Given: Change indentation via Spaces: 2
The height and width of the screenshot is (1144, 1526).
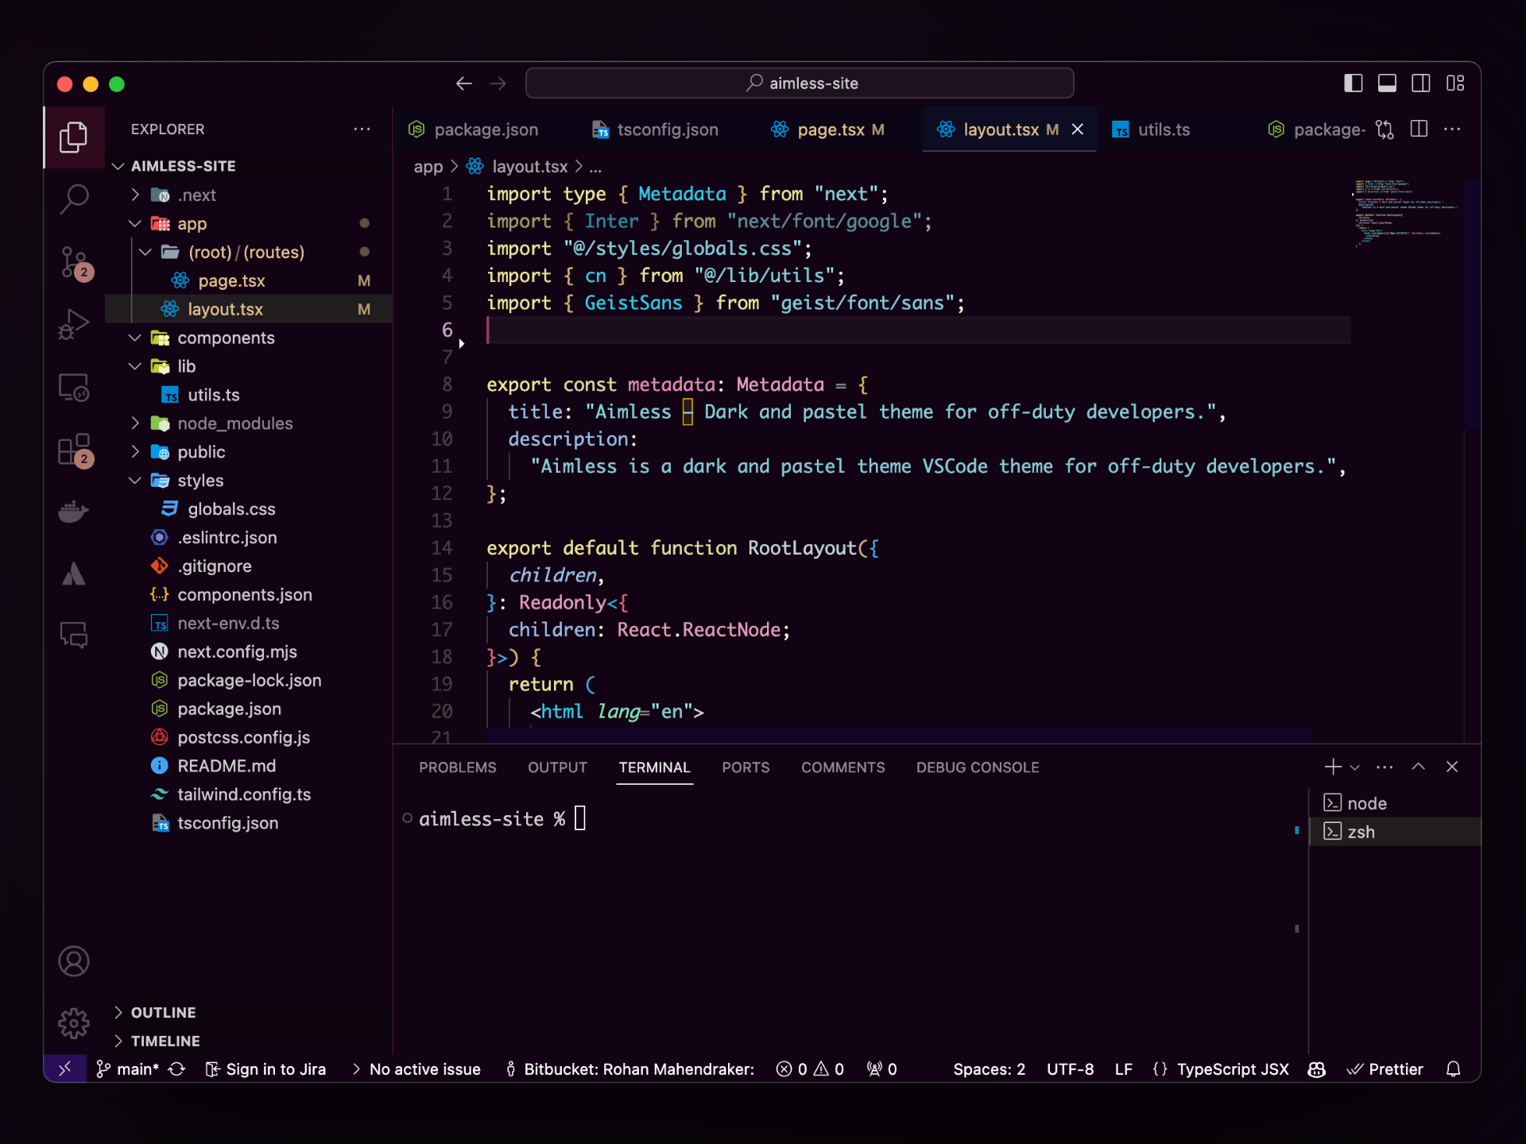Looking at the screenshot, I should pyautogui.click(x=989, y=1069).
